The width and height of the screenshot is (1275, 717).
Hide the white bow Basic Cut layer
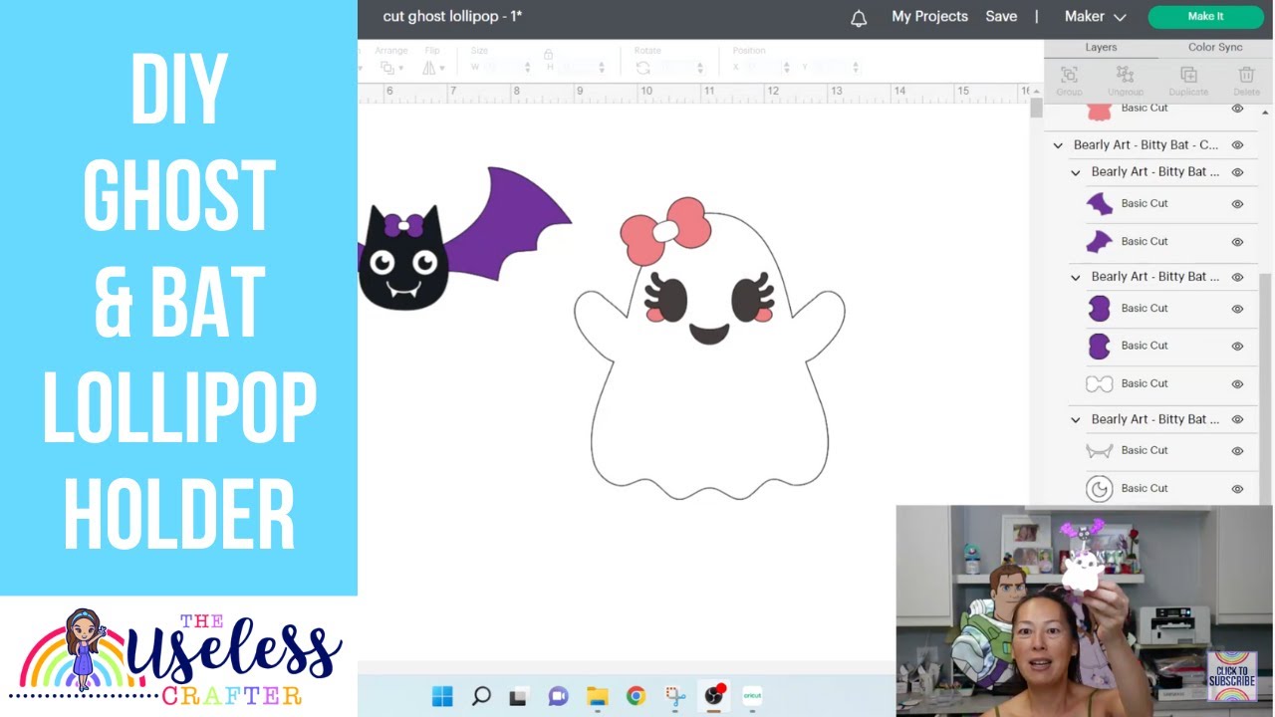1237,383
